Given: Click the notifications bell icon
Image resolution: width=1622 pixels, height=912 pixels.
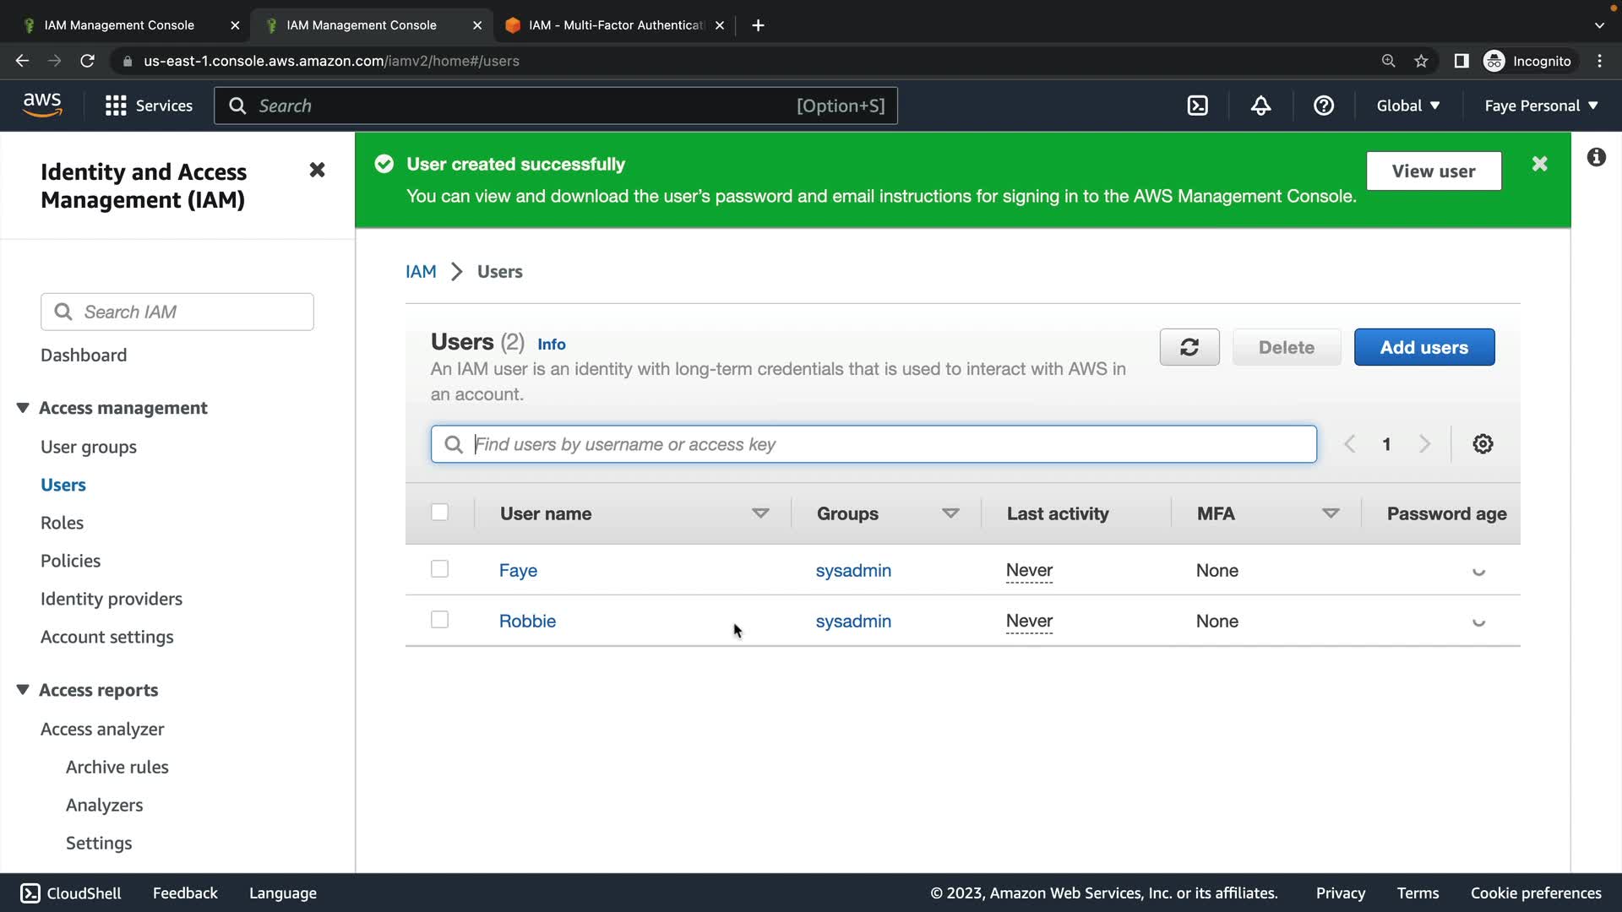Looking at the screenshot, I should (x=1260, y=106).
